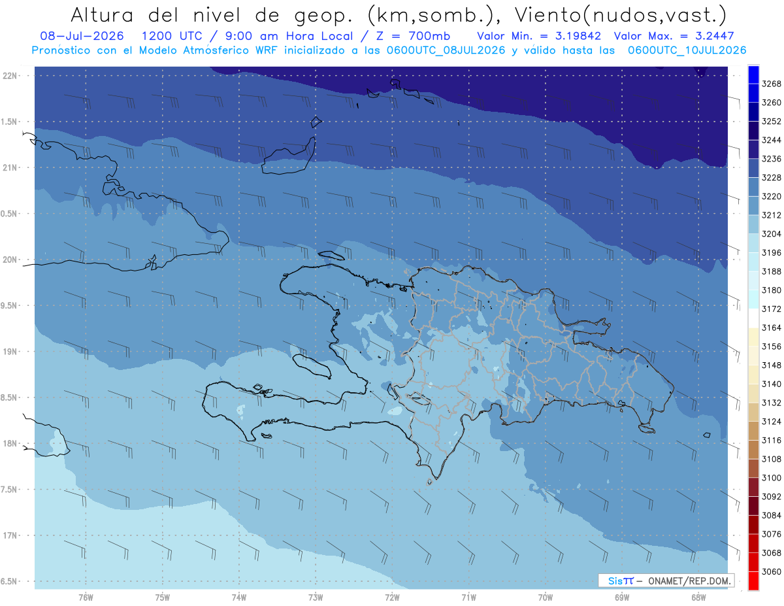Click the legend value '3220'
Screen dimensions: 784x606
click(772, 197)
